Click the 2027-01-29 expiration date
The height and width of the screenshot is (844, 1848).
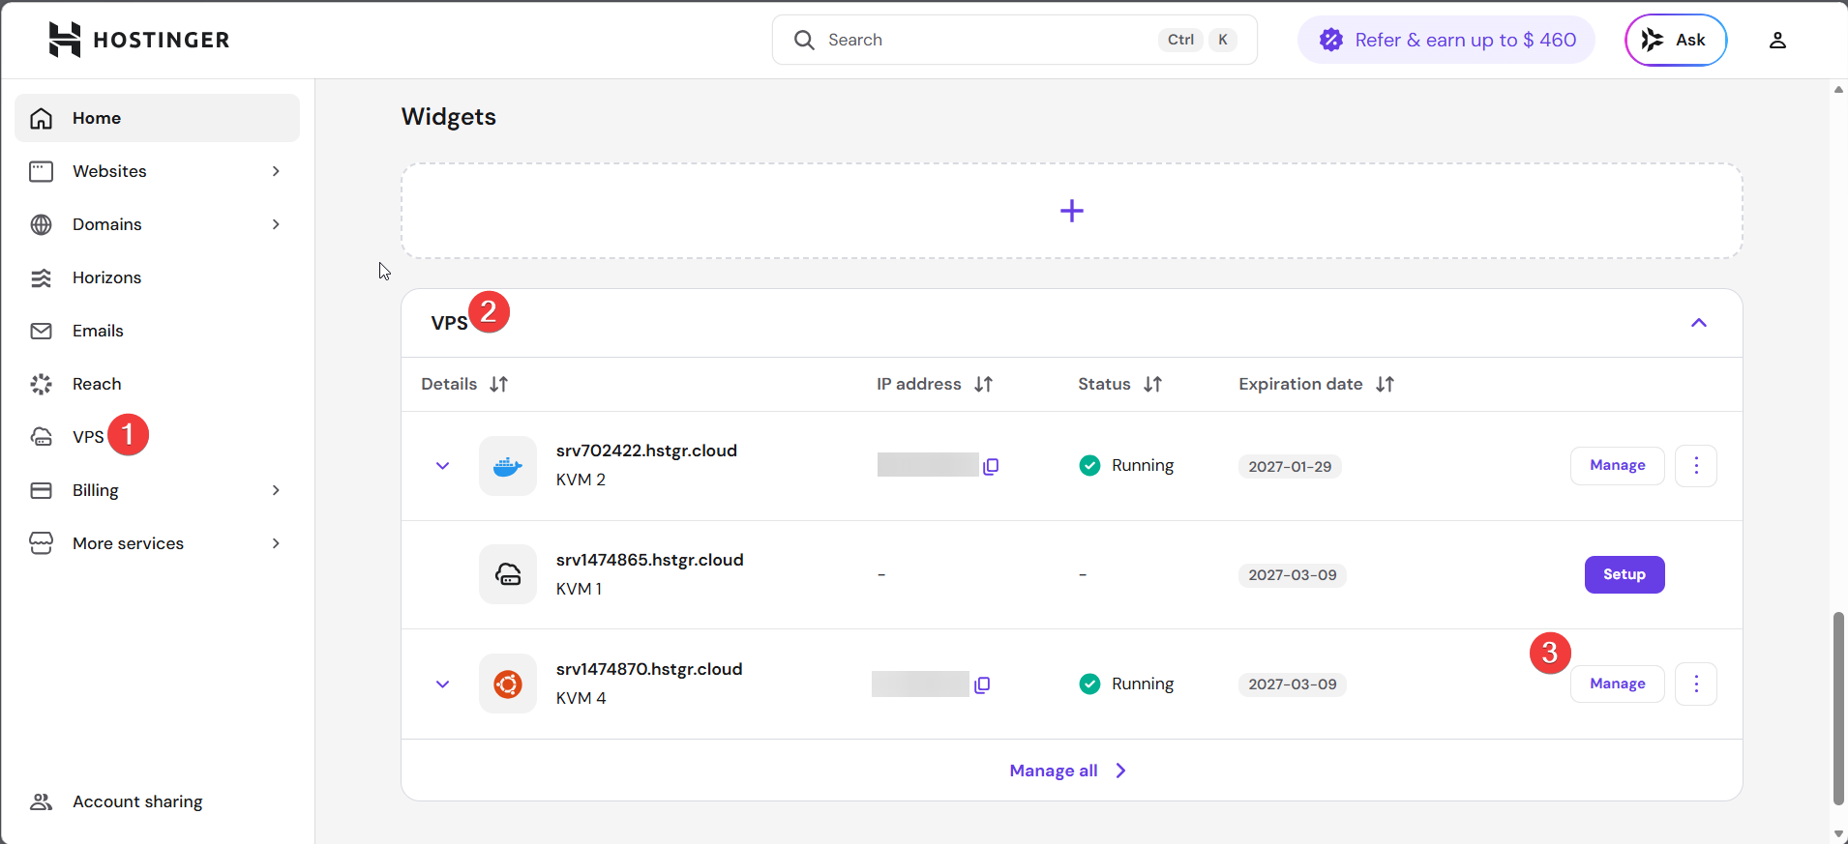(x=1290, y=467)
